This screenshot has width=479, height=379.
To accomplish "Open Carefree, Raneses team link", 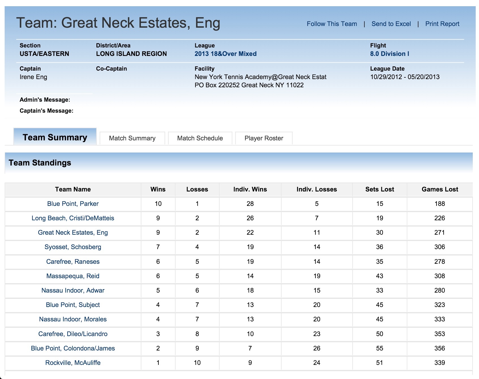I will click(x=73, y=262).
